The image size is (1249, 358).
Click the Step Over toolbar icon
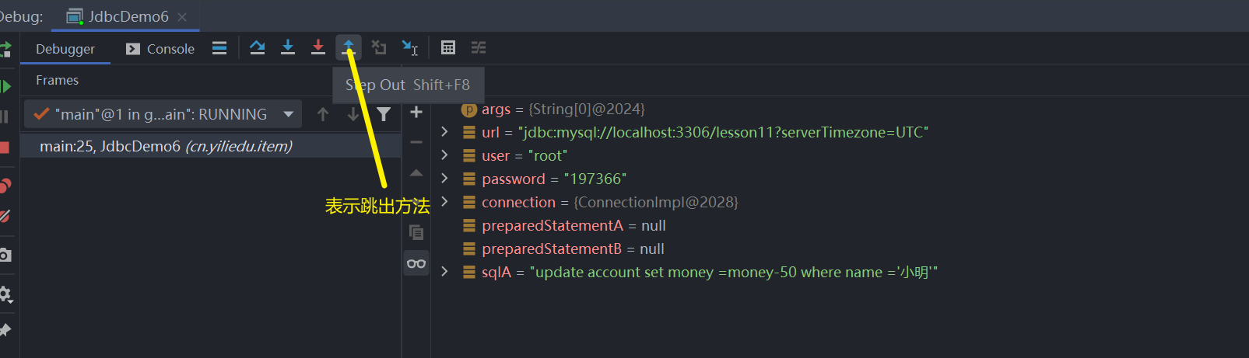tap(258, 48)
